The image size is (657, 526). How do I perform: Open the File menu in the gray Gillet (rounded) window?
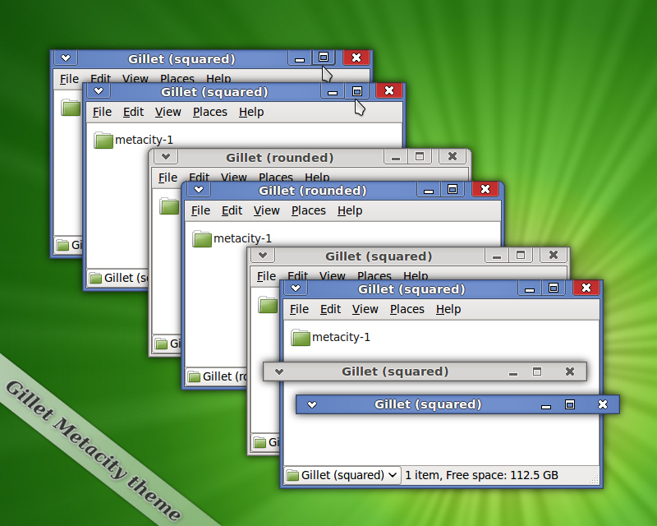click(x=168, y=178)
